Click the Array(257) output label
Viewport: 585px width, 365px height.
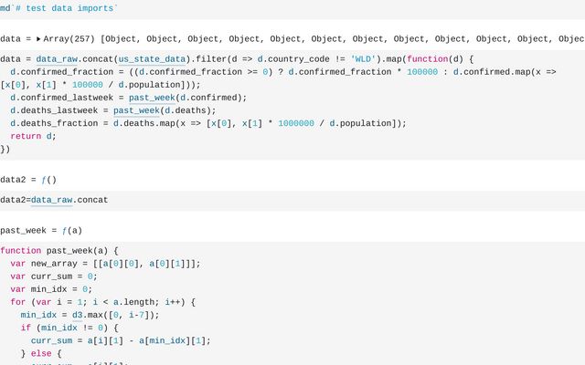click(70, 39)
